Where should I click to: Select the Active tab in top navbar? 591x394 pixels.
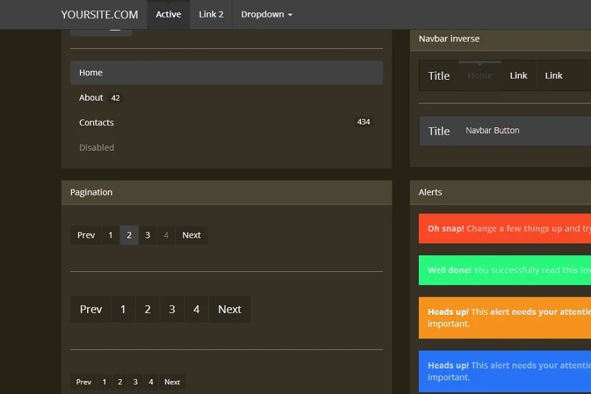pyautogui.click(x=168, y=14)
